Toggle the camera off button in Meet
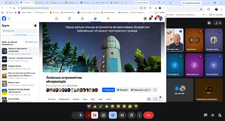The width and height of the screenshot is (225, 121). [x=94, y=115]
